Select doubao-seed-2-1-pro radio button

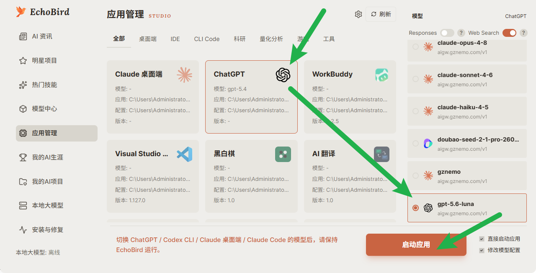coord(415,143)
